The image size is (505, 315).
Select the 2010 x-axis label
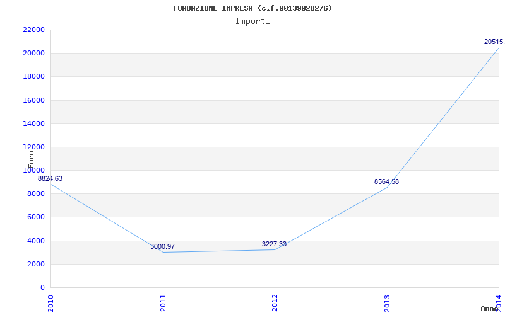point(50,303)
